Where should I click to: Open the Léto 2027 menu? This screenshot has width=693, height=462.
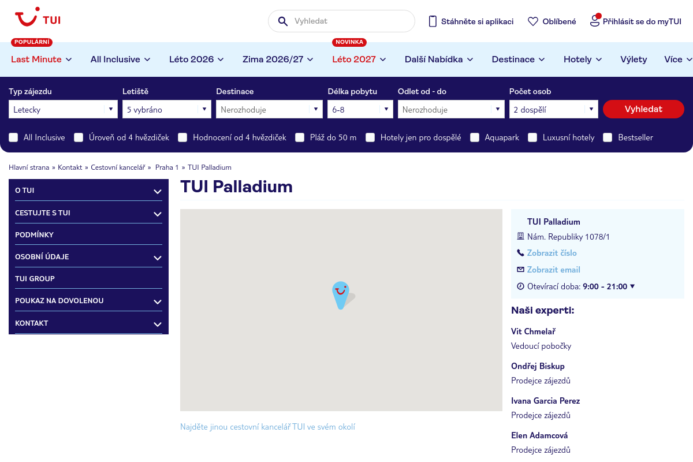pyautogui.click(x=359, y=59)
